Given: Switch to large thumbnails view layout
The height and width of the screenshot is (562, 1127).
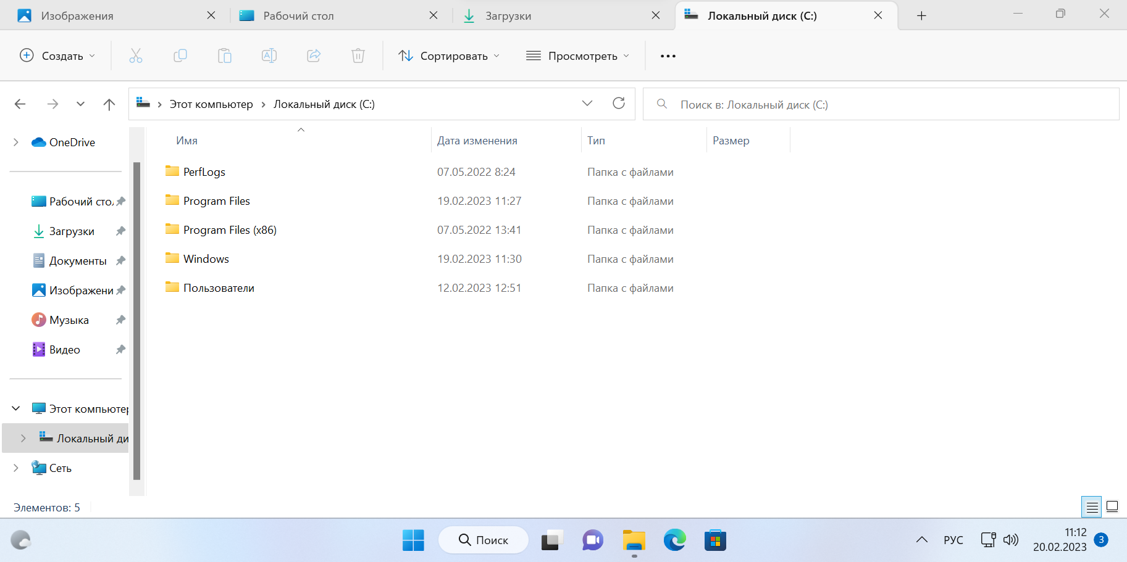Looking at the screenshot, I should 1112,507.
